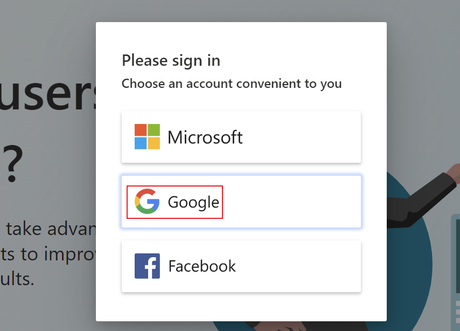Choose the Google sign-in option
This screenshot has height=331, width=460.
pos(241,202)
